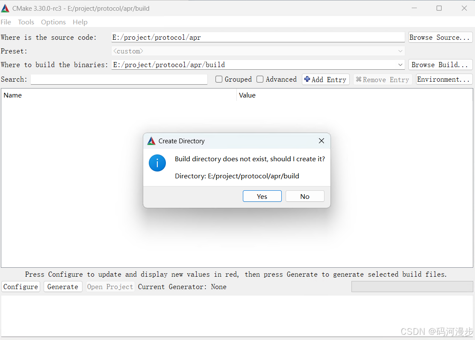Open the Options menu
This screenshot has height=340, width=475.
pos(53,22)
